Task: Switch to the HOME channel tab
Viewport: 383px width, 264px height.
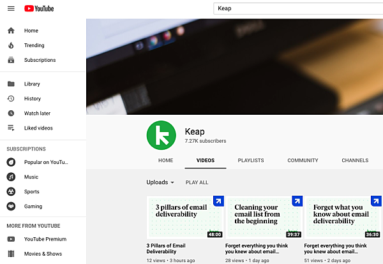Action: coord(165,160)
